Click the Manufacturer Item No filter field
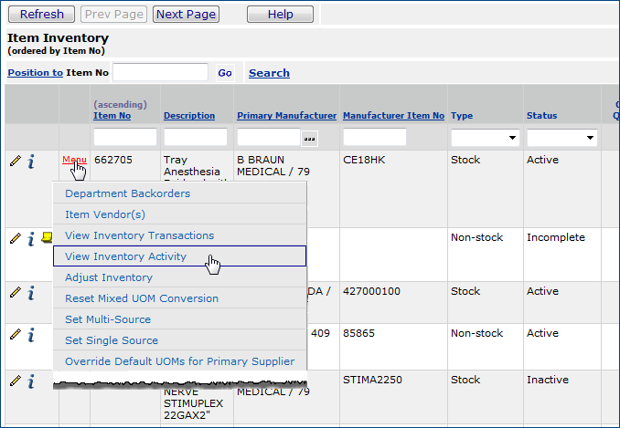620x428 pixels. click(x=375, y=137)
